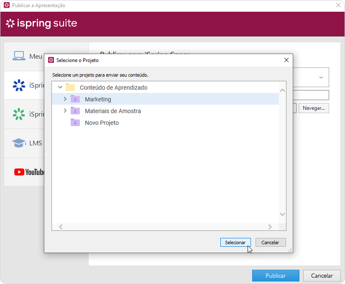The image size is (345, 284).
Task: Click the green iSpring sidebar icon
Action: point(19,114)
